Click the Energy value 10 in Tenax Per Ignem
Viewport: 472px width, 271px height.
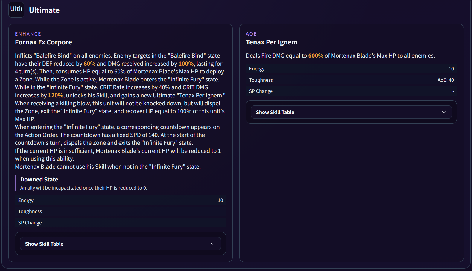pyautogui.click(x=451, y=69)
